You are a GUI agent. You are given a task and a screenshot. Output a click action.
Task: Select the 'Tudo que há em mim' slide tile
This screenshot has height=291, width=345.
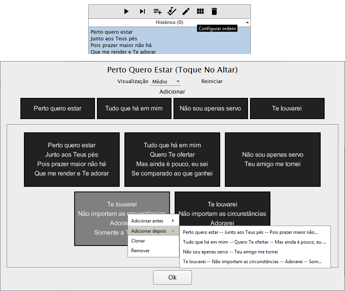click(172, 159)
